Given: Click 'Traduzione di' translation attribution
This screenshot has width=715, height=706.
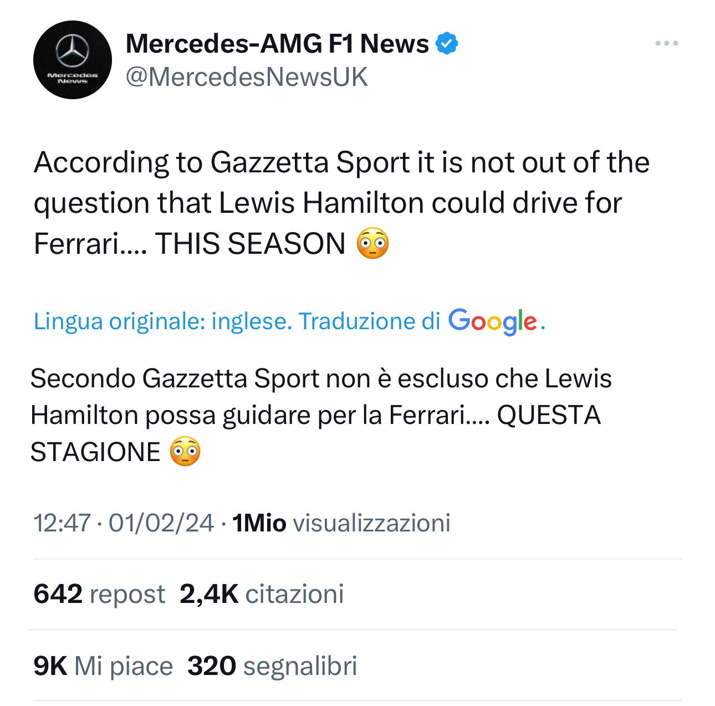Looking at the screenshot, I should click(369, 321).
